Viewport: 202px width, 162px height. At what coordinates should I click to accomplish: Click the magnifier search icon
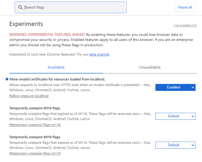[x=20, y=7]
